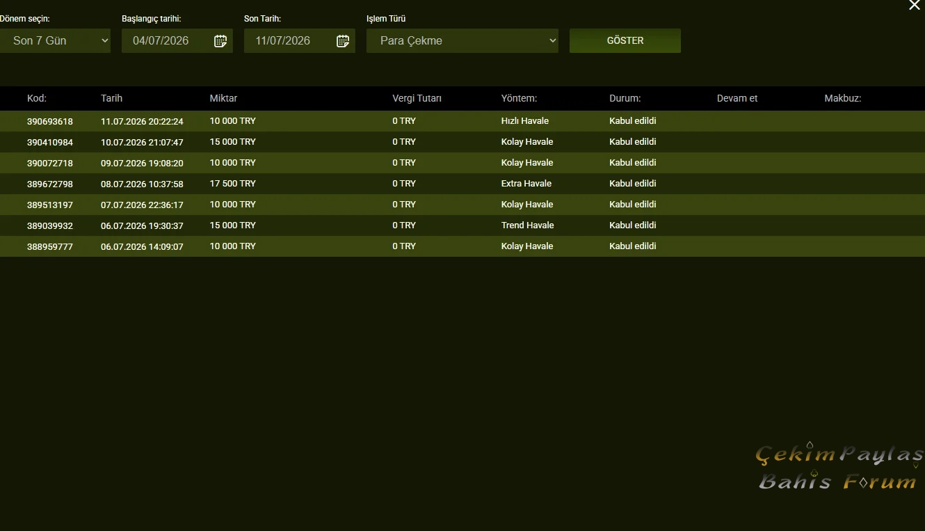Select the Kod column header
Viewport: 925px width, 531px height.
click(x=37, y=98)
